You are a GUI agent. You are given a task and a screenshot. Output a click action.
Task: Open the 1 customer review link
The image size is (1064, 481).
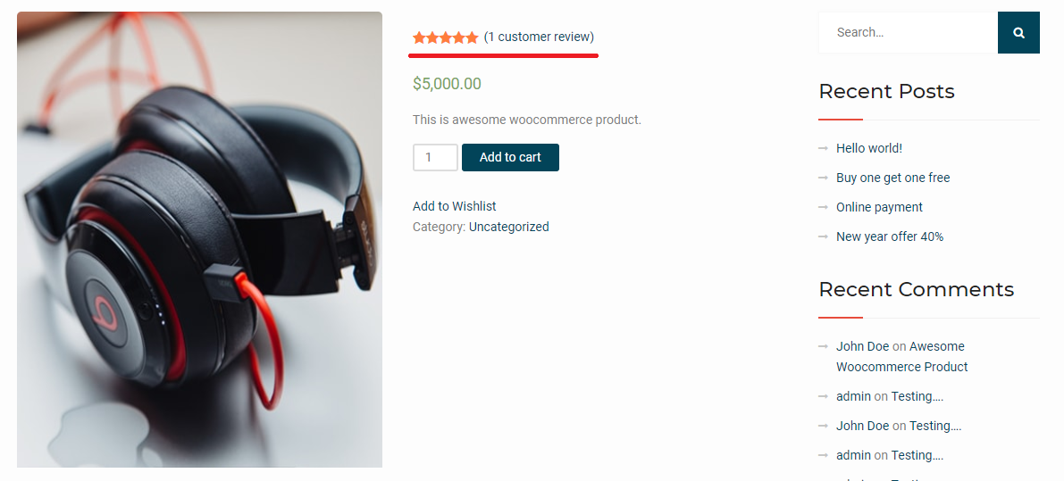click(x=539, y=37)
